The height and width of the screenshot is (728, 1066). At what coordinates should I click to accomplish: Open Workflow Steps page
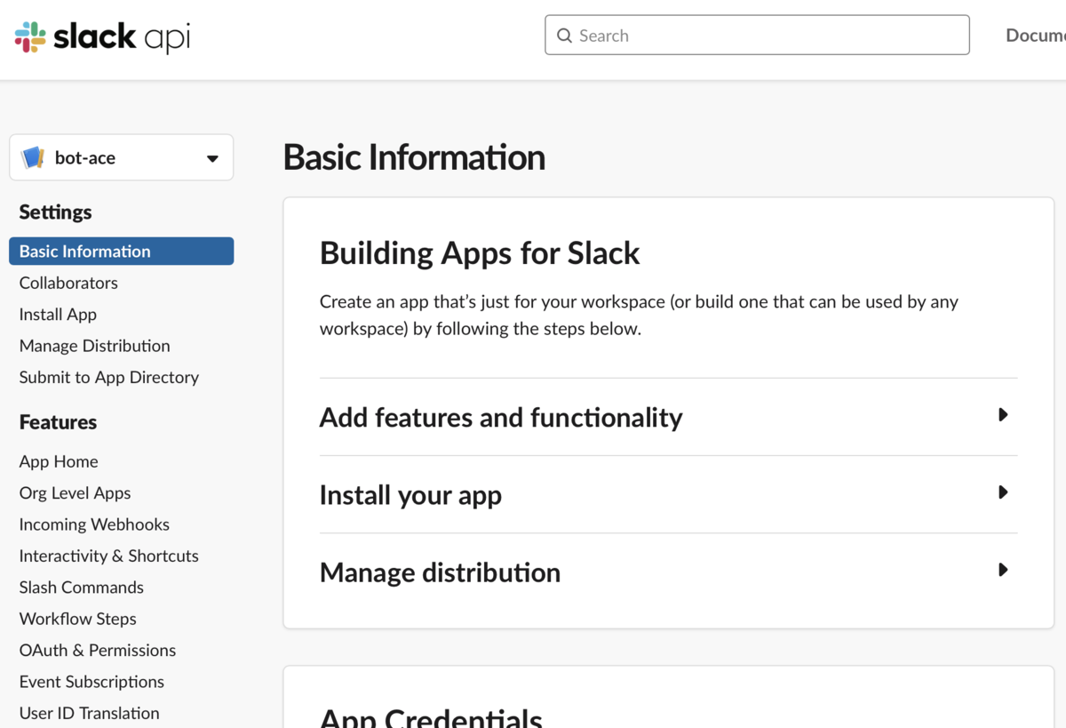click(x=78, y=619)
